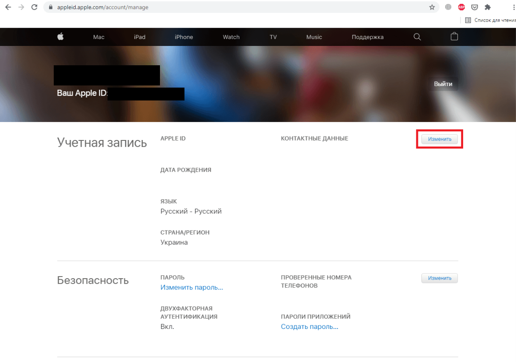Click the globe extension icon
516x362 pixels.
coord(448,7)
